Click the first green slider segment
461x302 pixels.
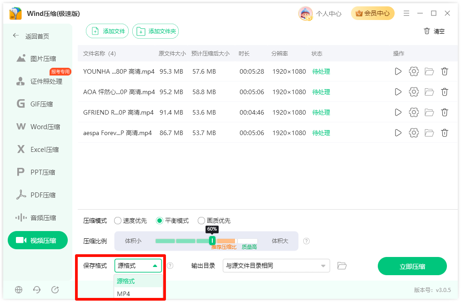pos(165,241)
